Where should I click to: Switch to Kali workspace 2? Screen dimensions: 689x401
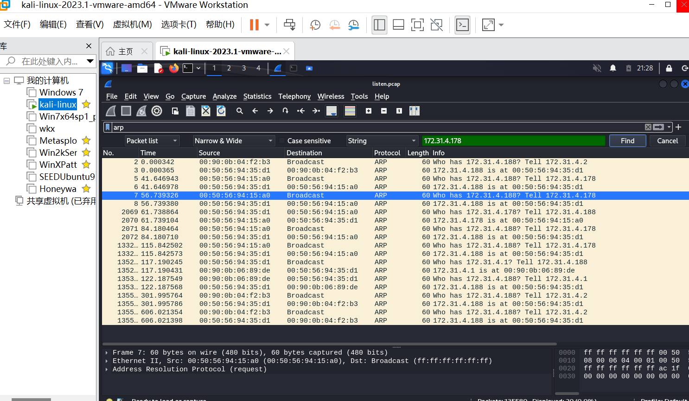click(229, 68)
